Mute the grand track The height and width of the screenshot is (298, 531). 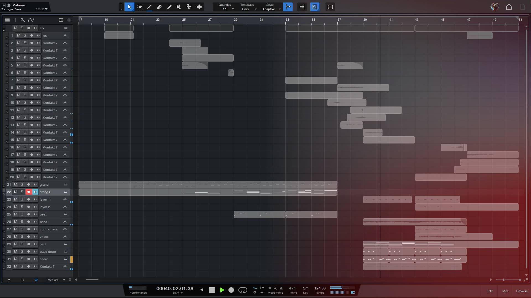[x=15, y=185]
